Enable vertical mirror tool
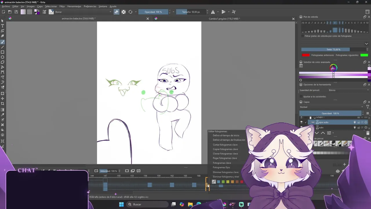 223,12
